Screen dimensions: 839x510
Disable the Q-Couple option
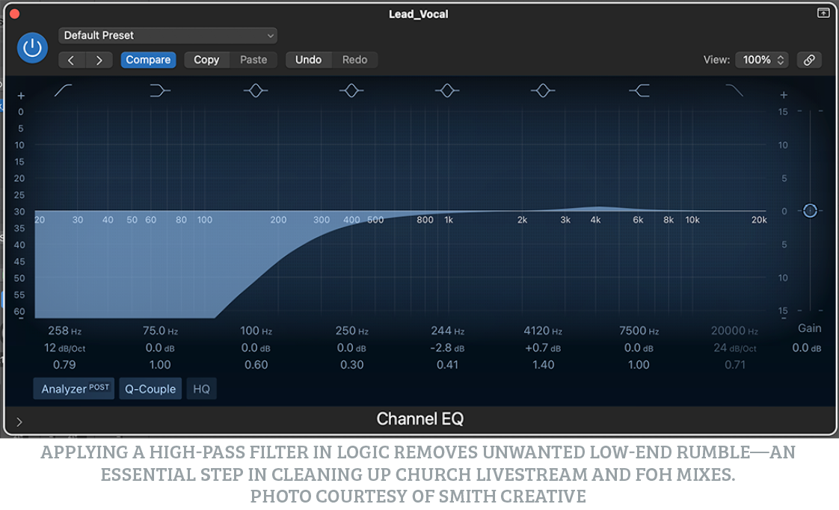click(150, 389)
